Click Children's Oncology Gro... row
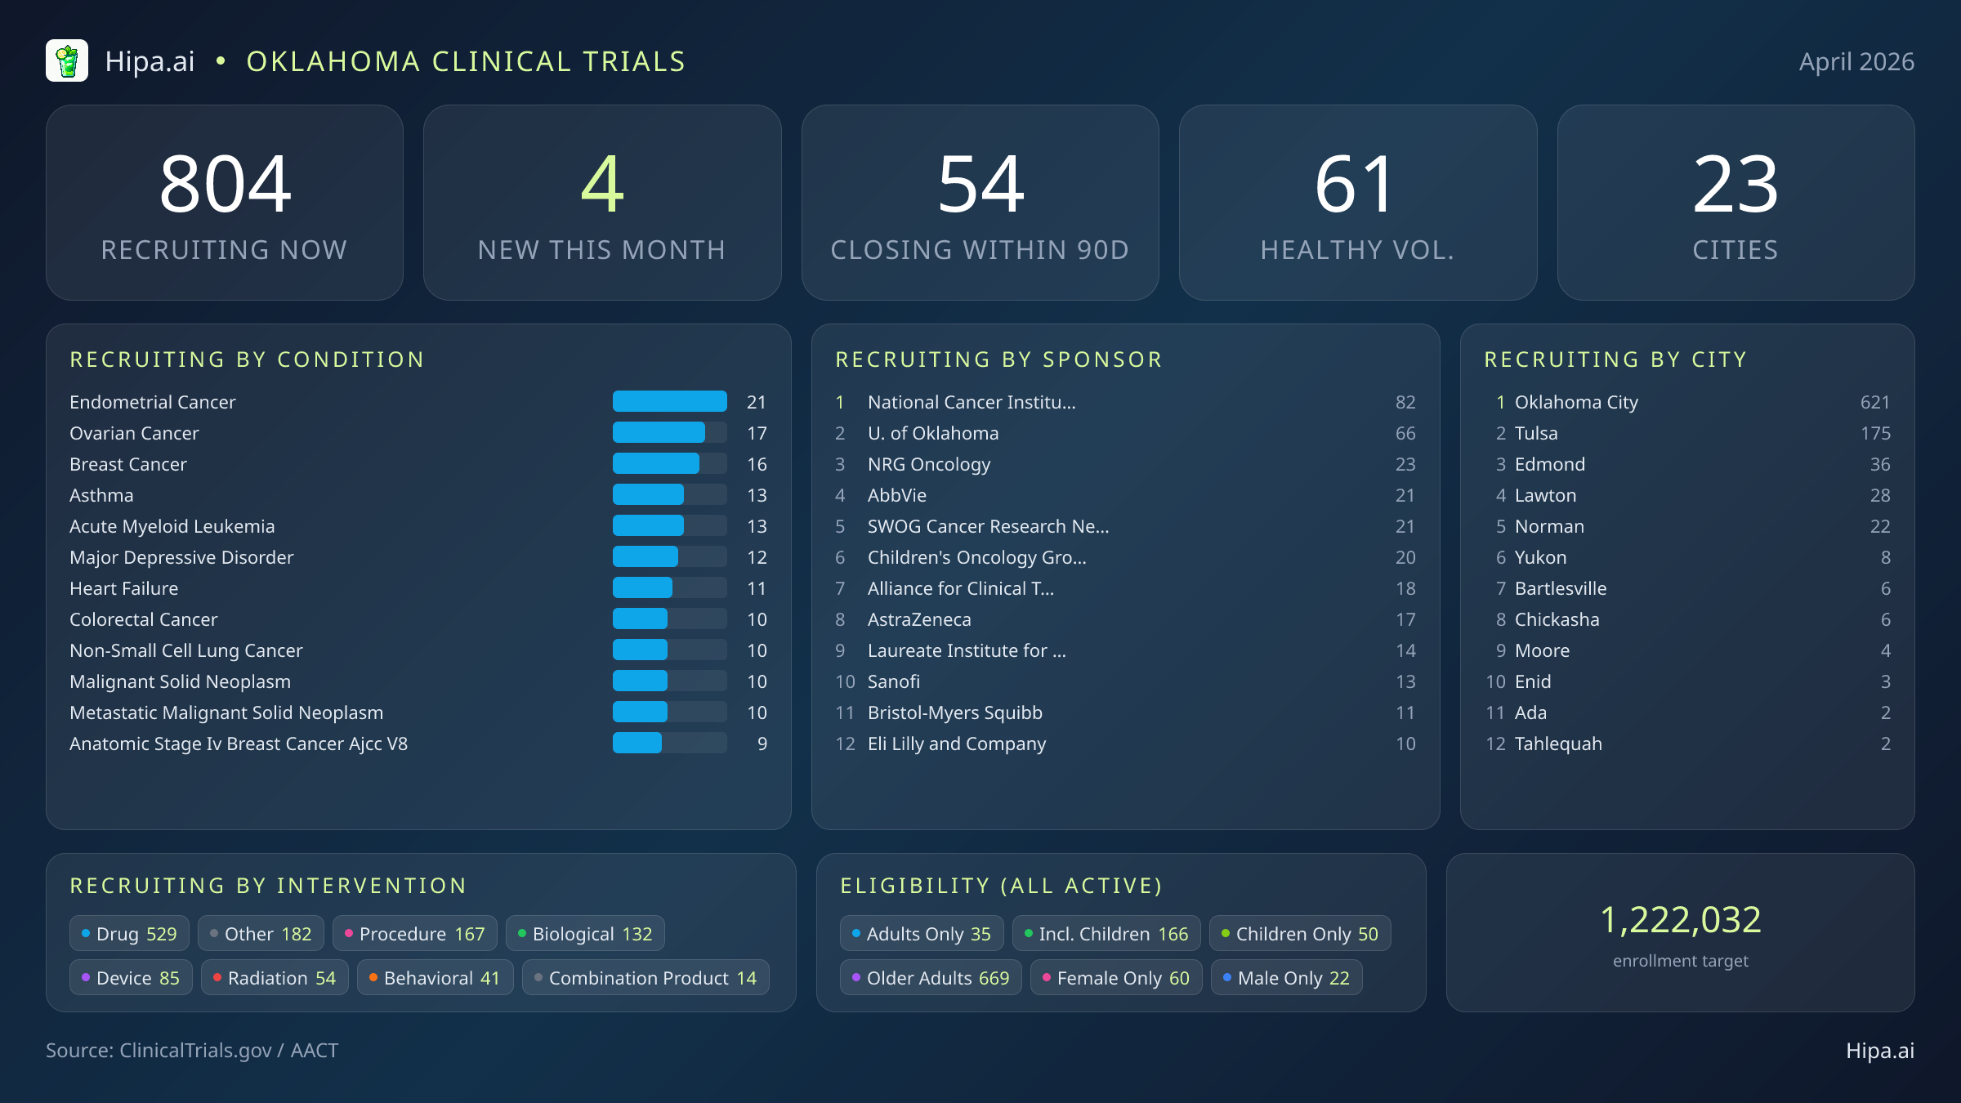This screenshot has width=1961, height=1103. coord(1125,557)
